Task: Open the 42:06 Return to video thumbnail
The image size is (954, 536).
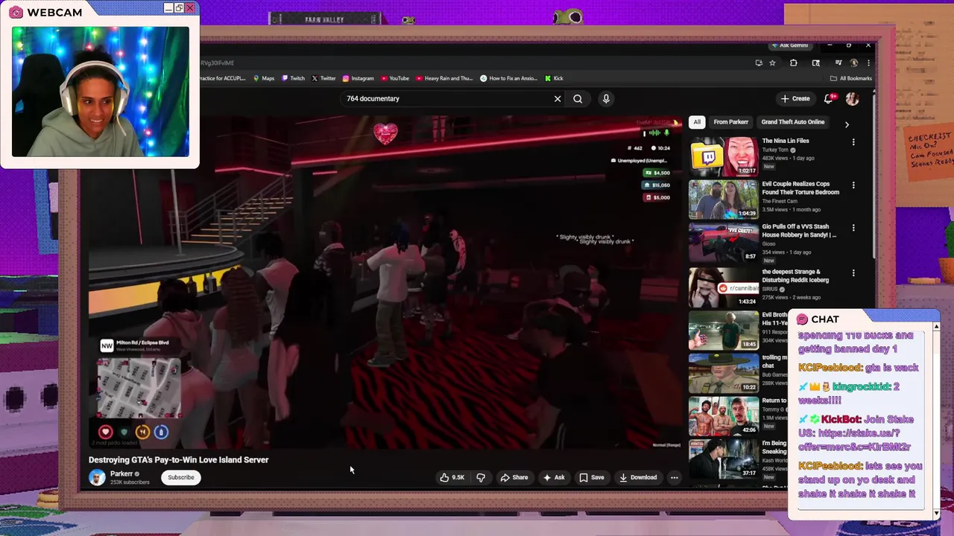Action: (724, 416)
